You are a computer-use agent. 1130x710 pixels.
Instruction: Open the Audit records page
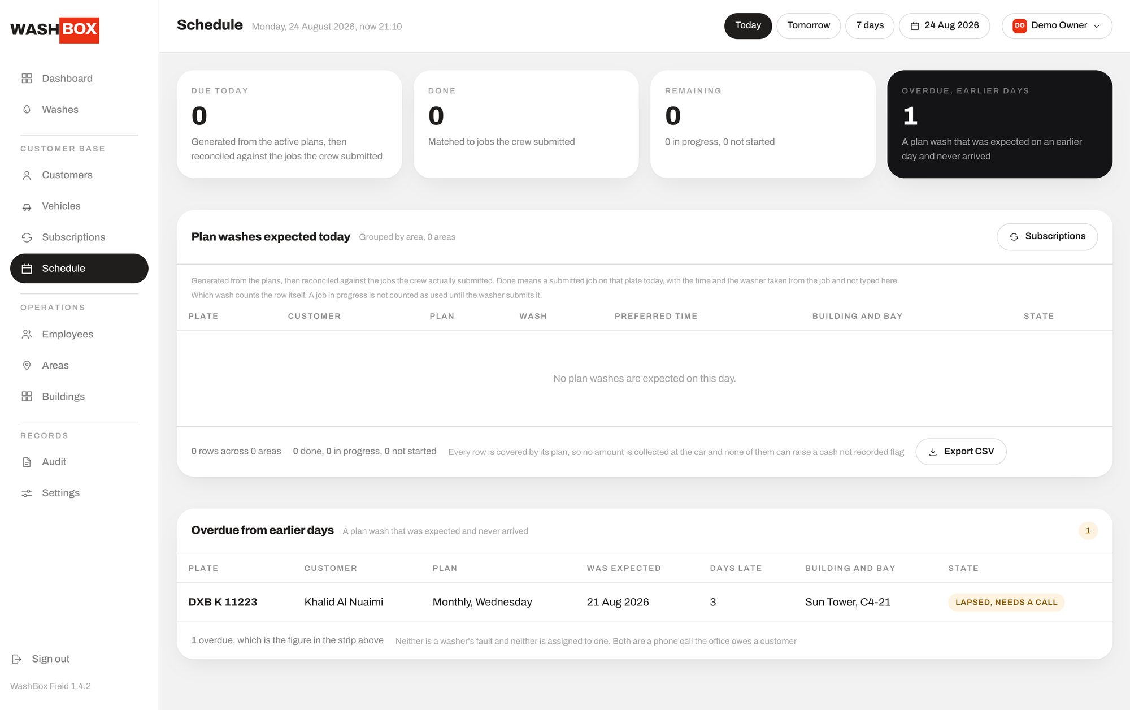click(x=79, y=462)
